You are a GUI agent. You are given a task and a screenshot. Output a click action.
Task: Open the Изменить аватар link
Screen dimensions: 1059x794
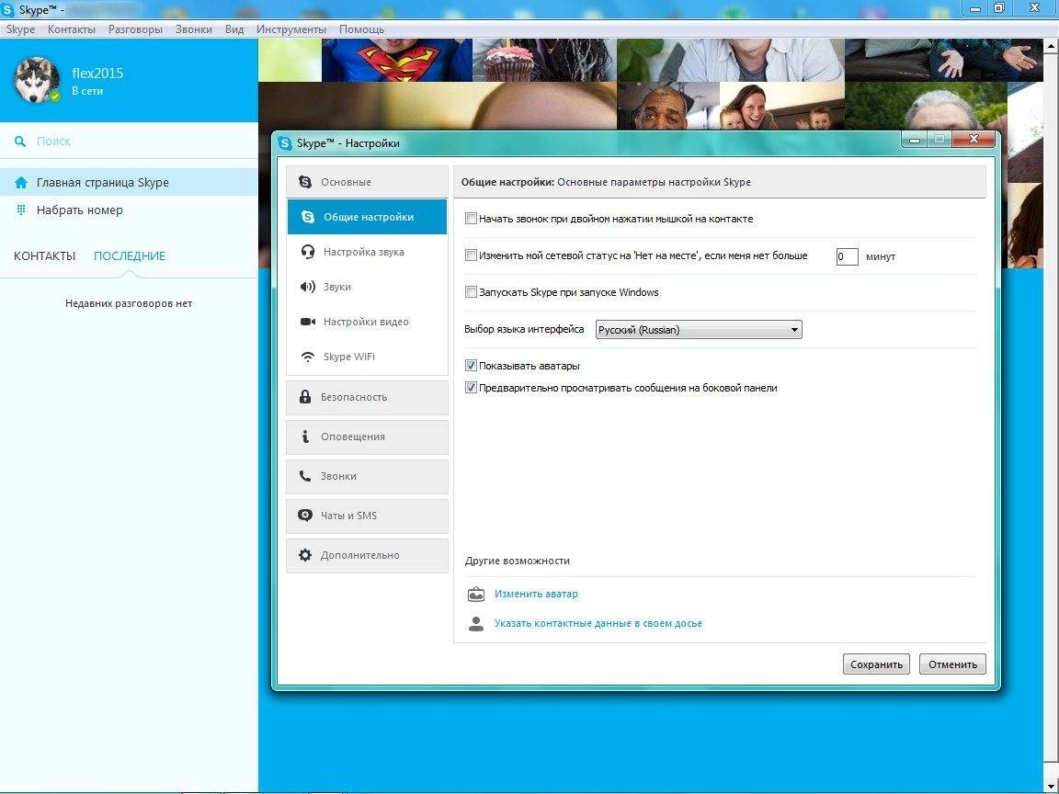[536, 595]
